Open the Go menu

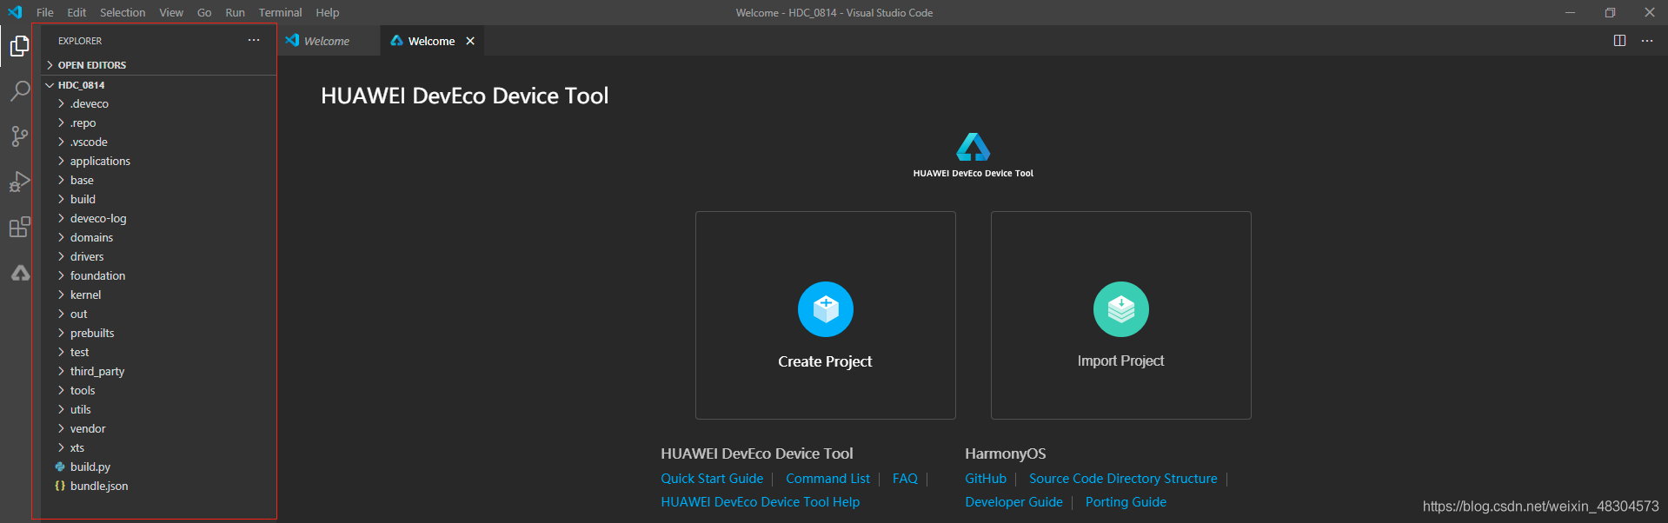(x=204, y=12)
